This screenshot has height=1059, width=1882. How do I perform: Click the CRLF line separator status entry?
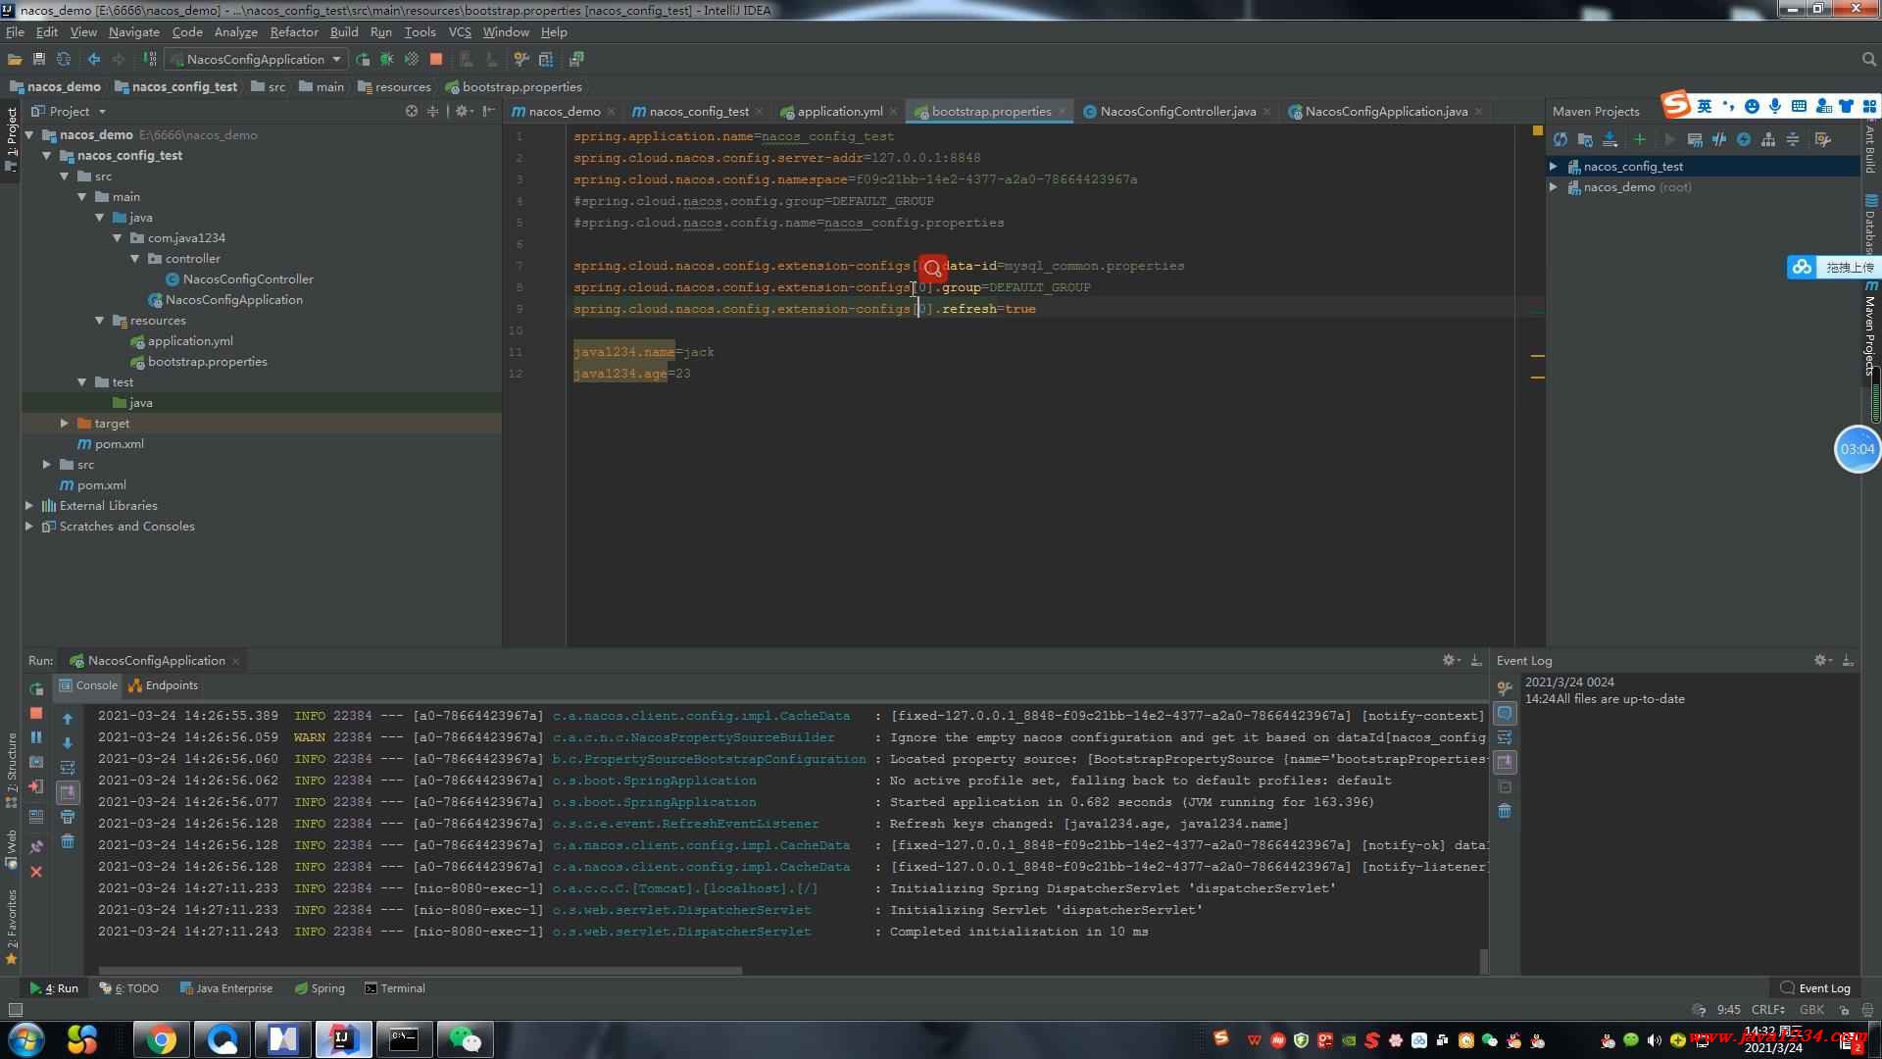coord(1768,1010)
